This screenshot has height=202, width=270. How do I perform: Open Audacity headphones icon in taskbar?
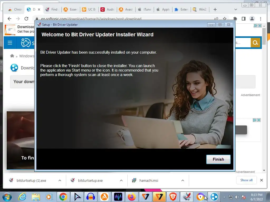pos(91,197)
